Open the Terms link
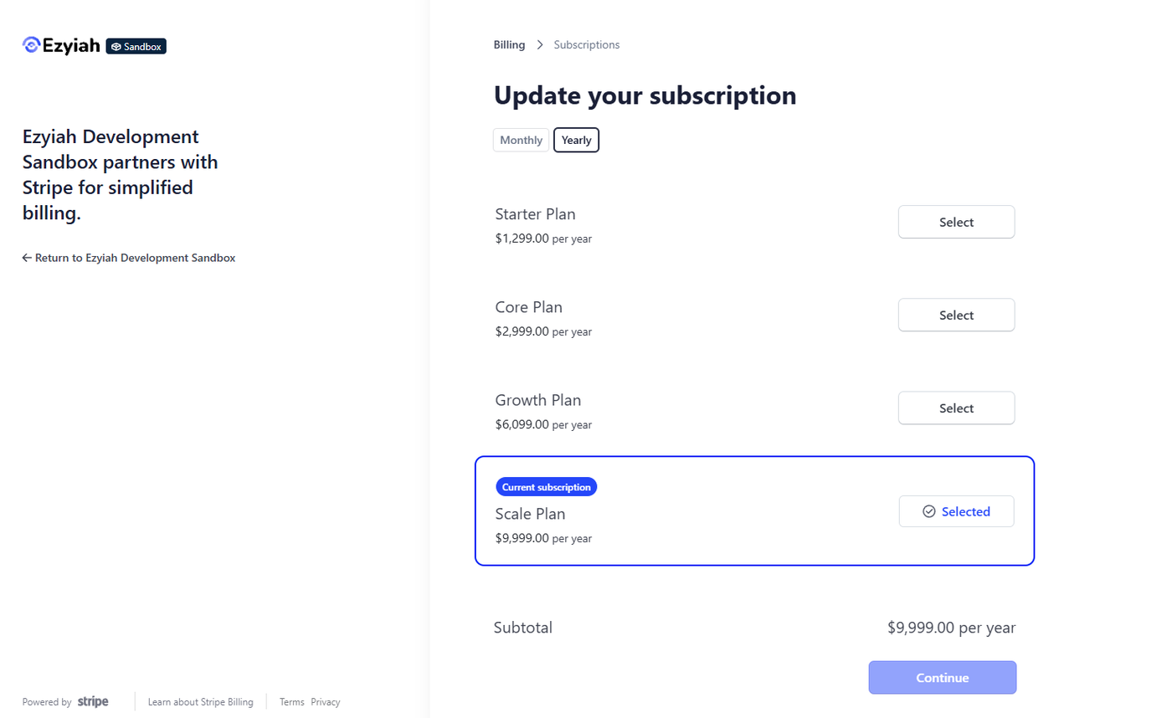 coord(292,702)
